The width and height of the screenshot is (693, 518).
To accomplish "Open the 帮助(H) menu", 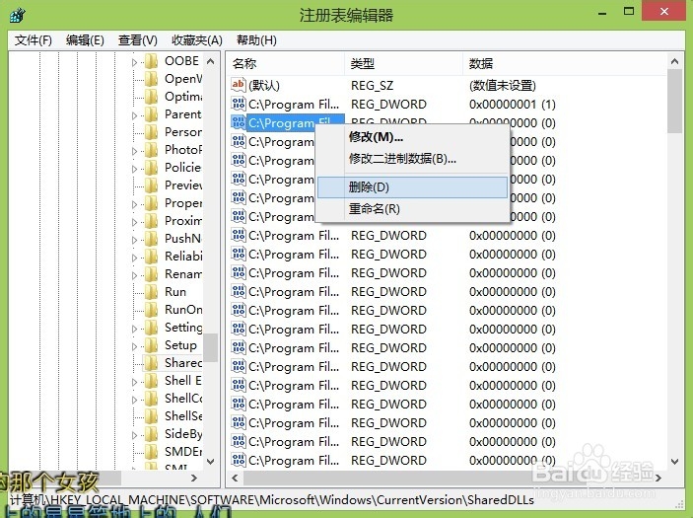I will (256, 40).
